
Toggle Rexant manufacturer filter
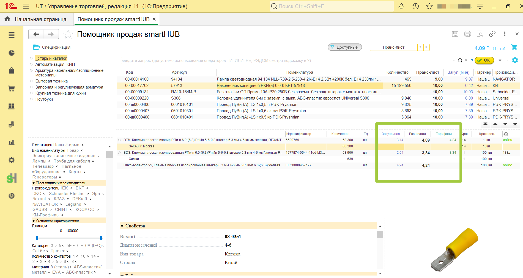(x=39, y=199)
